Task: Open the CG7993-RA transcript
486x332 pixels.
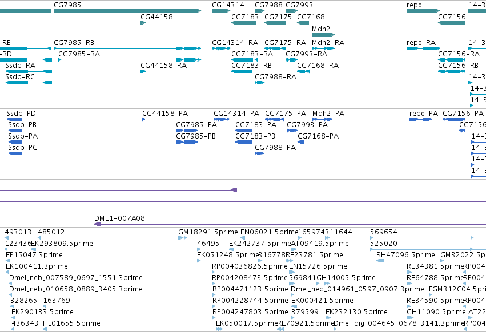Action: (x=291, y=60)
